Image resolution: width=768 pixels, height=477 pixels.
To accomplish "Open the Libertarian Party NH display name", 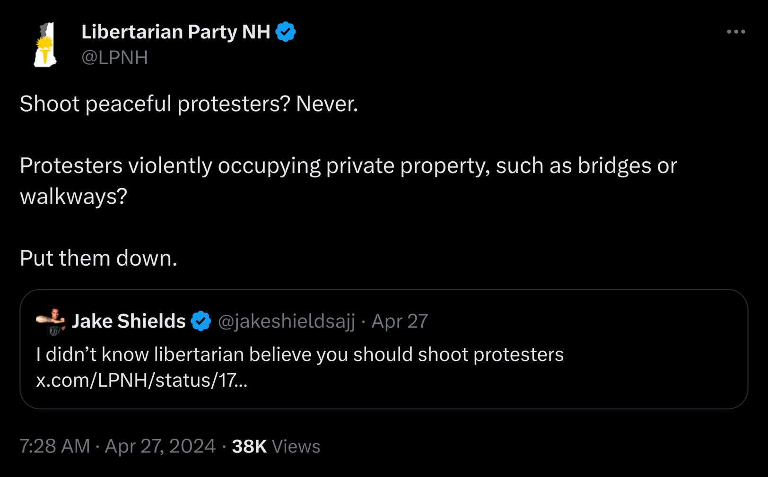I will (175, 32).
